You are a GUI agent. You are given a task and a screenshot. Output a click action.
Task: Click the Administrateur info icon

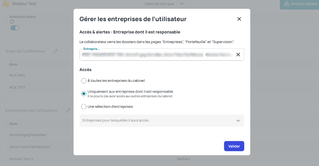(x=12, y=22)
